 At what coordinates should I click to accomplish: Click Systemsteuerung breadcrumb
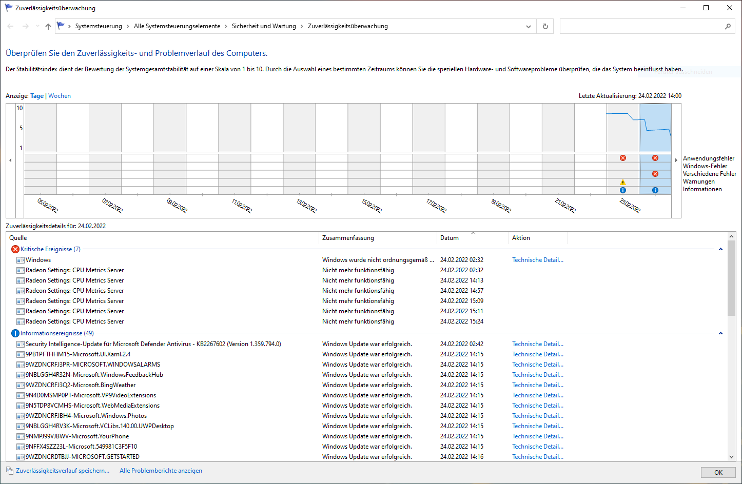[99, 26]
